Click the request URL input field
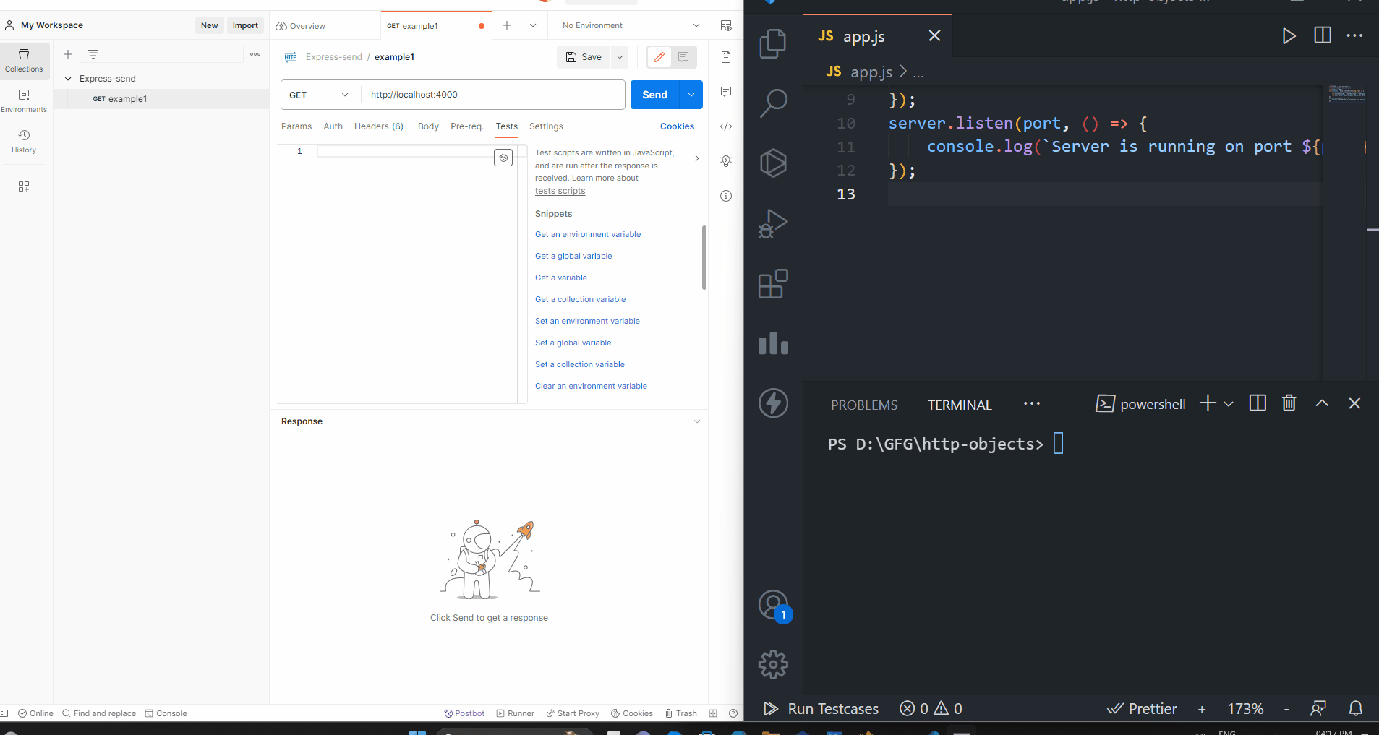The image size is (1379, 735). (493, 95)
